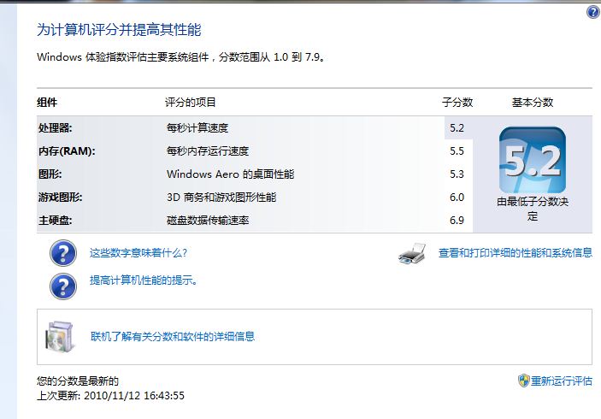This screenshot has height=419, width=601.
Task: Click the question icon beside 提高计算机性能的提示
Action: [x=63, y=286]
